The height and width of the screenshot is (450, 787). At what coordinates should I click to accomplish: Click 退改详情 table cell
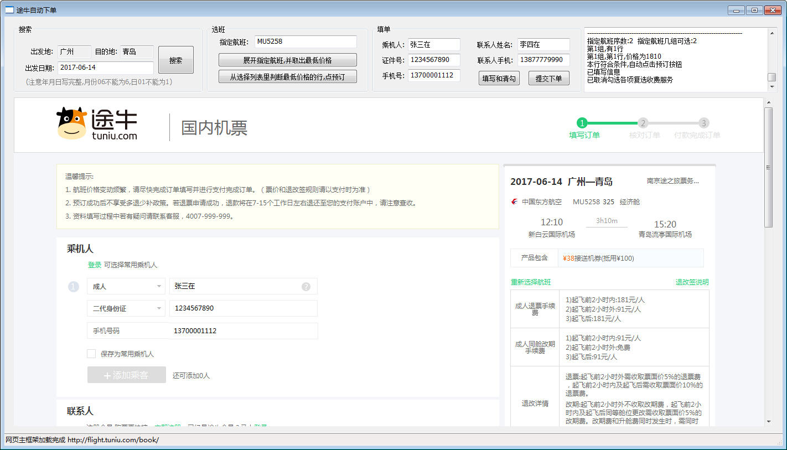[535, 403]
